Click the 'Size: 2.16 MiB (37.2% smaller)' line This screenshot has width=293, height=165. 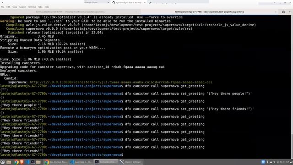pyautogui.click(x=47, y=44)
